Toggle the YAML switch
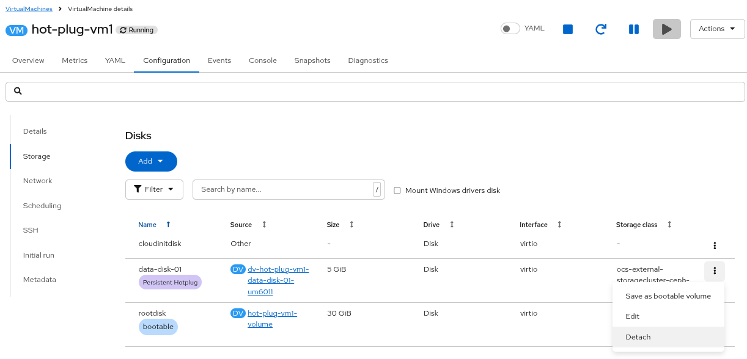The width and height of the screenshot is (747, 359). (510, 29)
